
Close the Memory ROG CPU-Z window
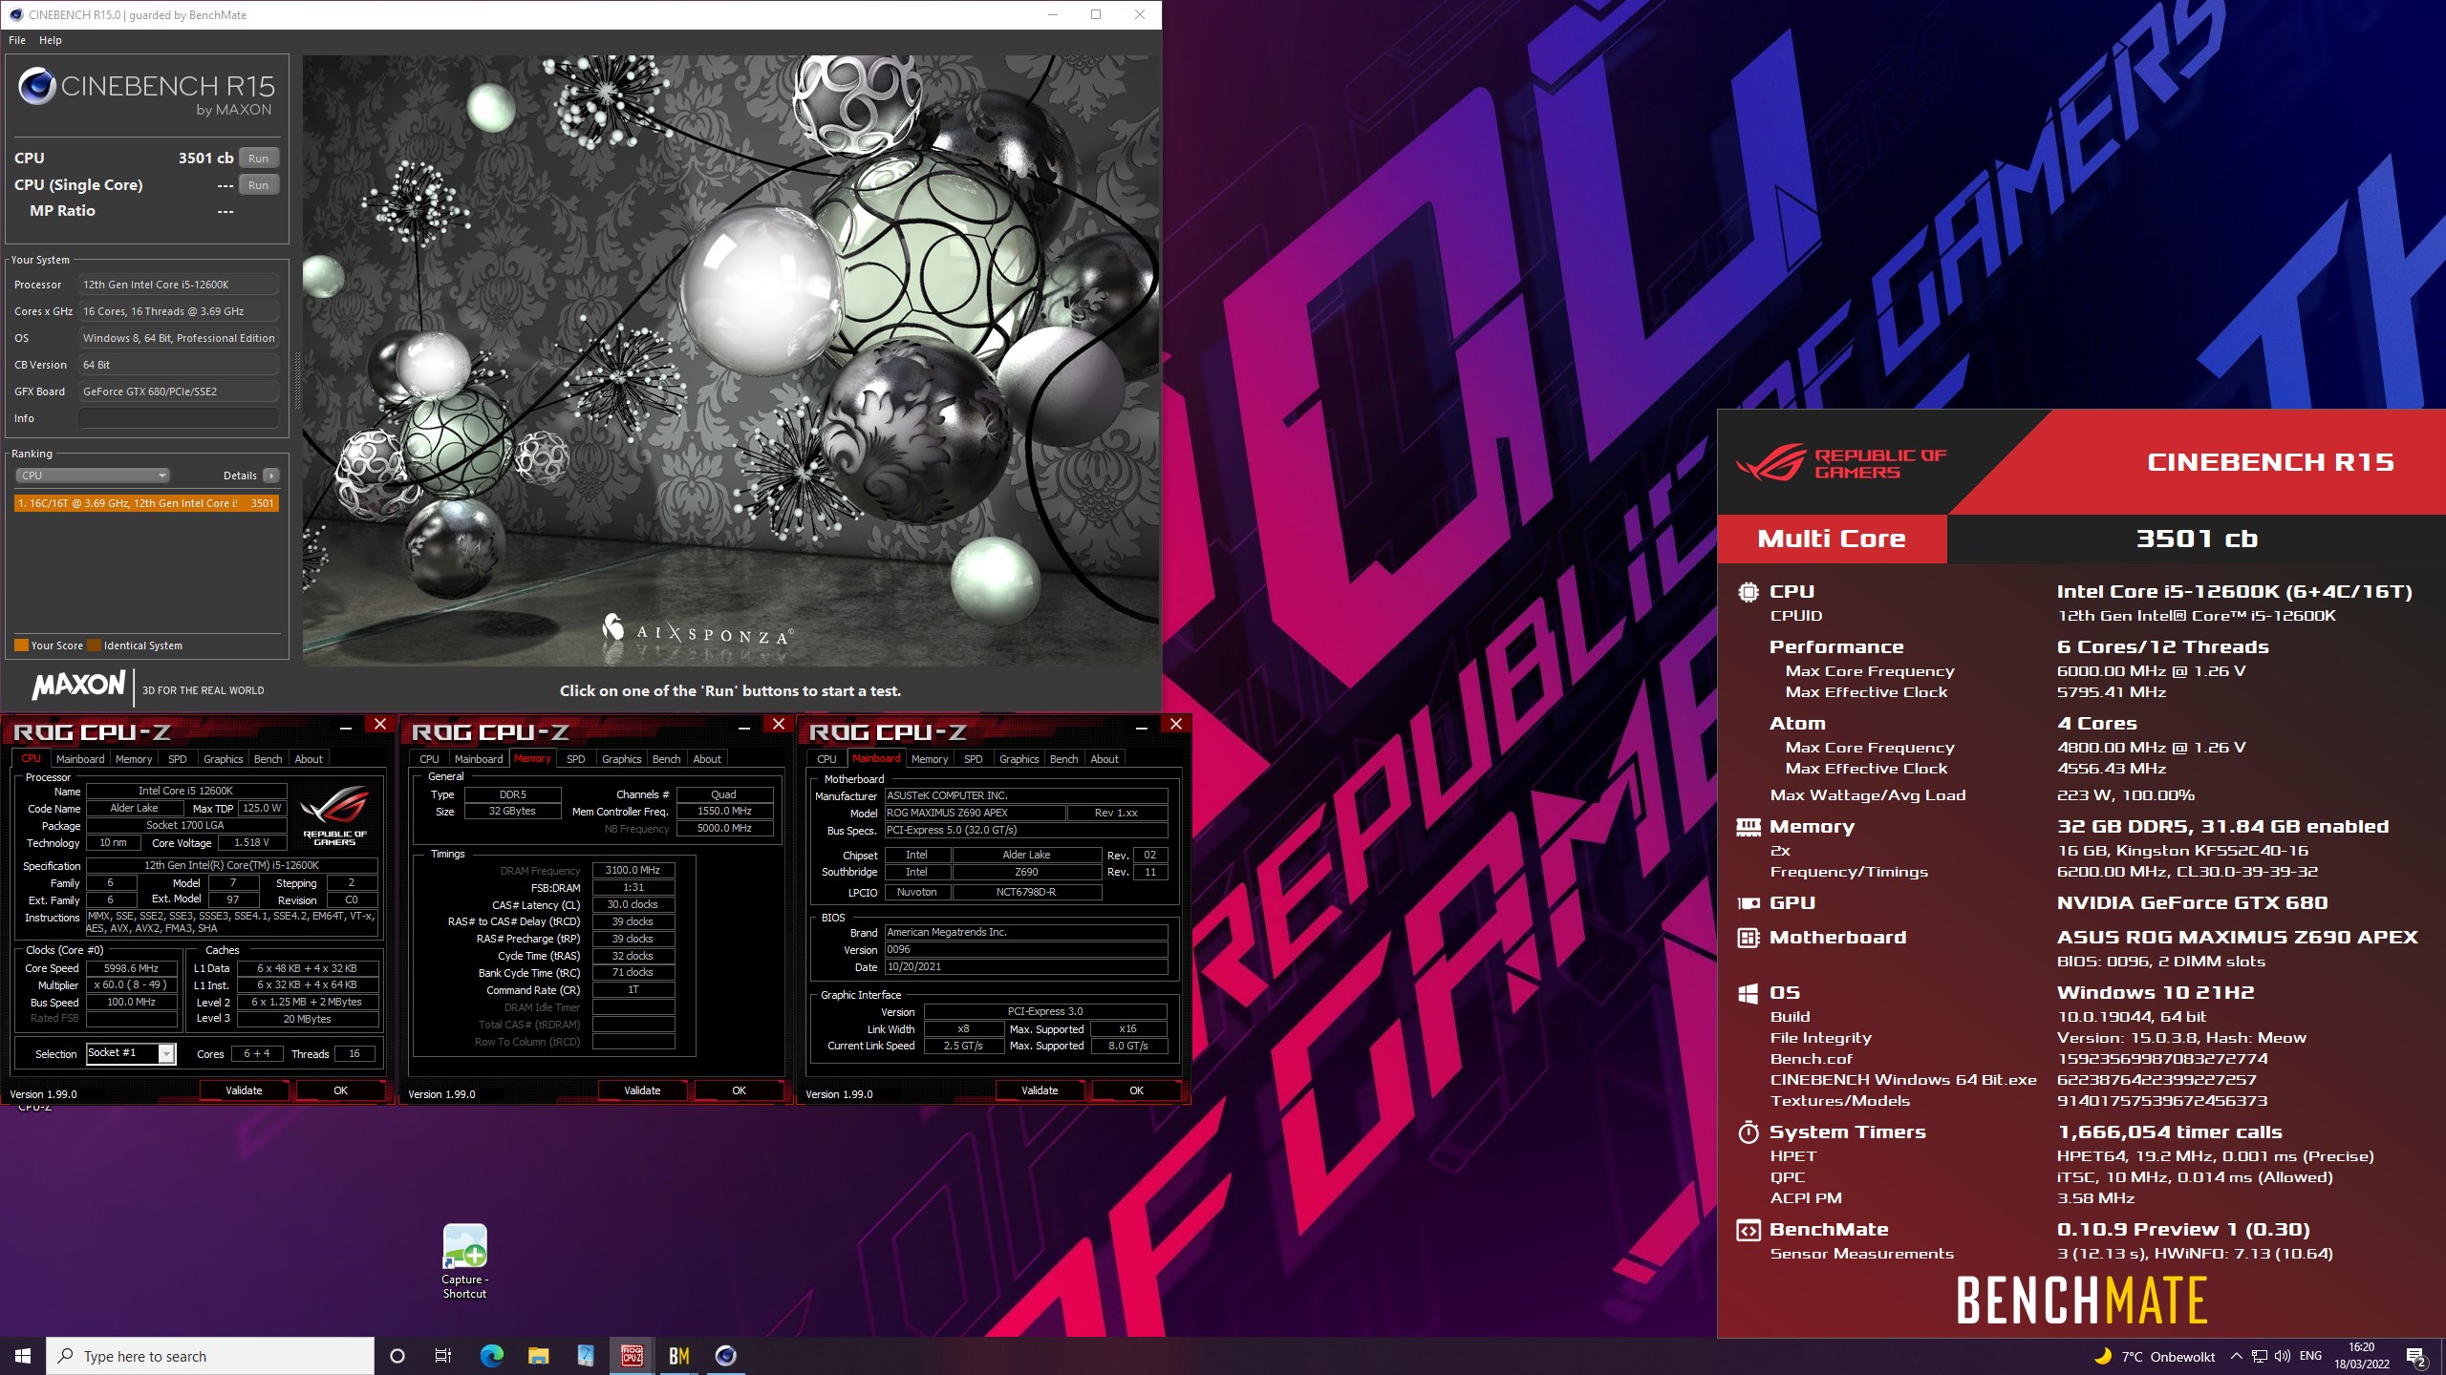779,725
